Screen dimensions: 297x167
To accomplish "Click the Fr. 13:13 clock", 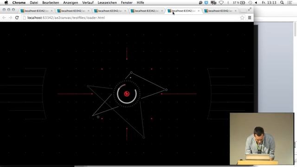I will click(269, 2).
